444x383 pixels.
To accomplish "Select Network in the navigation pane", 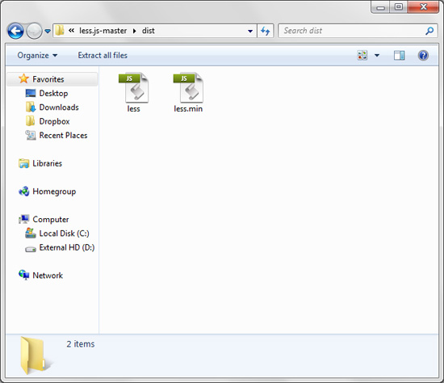I will point(48,276).
